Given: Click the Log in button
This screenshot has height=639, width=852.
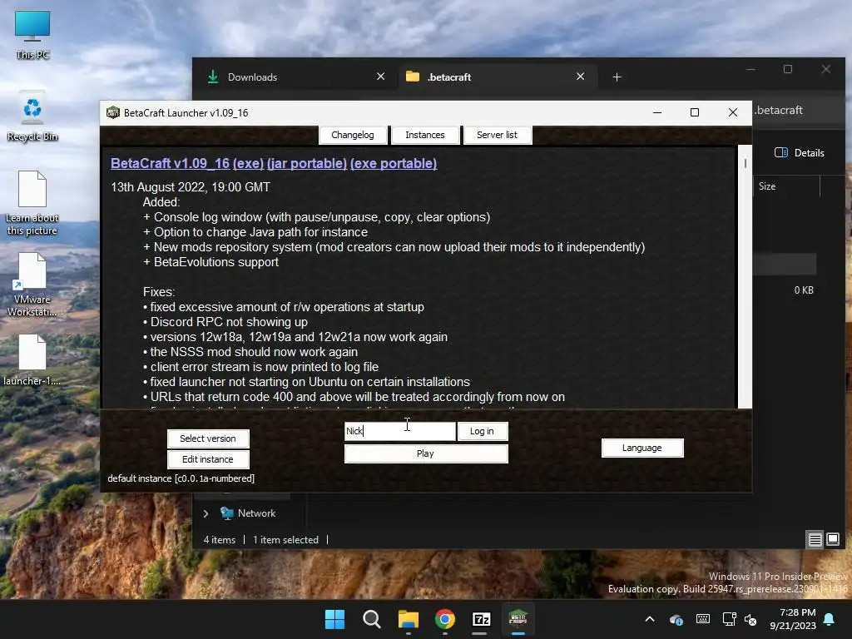Looking at the screenshot, I should [482, 431].
